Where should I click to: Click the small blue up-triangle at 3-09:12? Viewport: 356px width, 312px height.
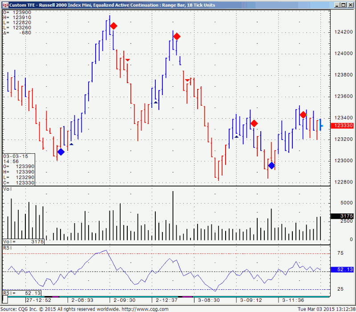click(236, 137)
